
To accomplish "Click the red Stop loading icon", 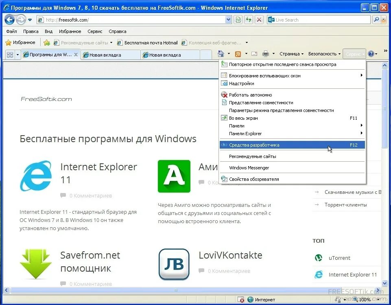I will tap(259, 20).
